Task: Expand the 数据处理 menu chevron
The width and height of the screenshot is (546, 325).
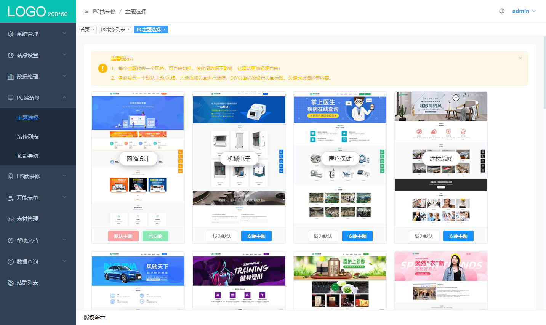Action: pos(64,76)
